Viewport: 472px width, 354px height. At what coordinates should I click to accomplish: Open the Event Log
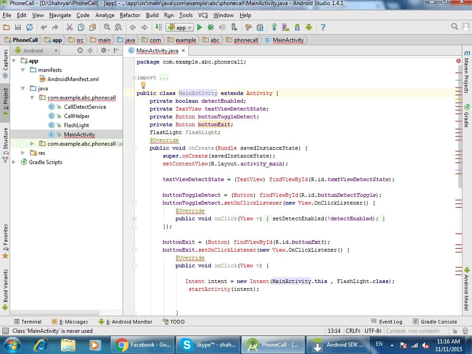pyautogui.click(x=387, y=321)
